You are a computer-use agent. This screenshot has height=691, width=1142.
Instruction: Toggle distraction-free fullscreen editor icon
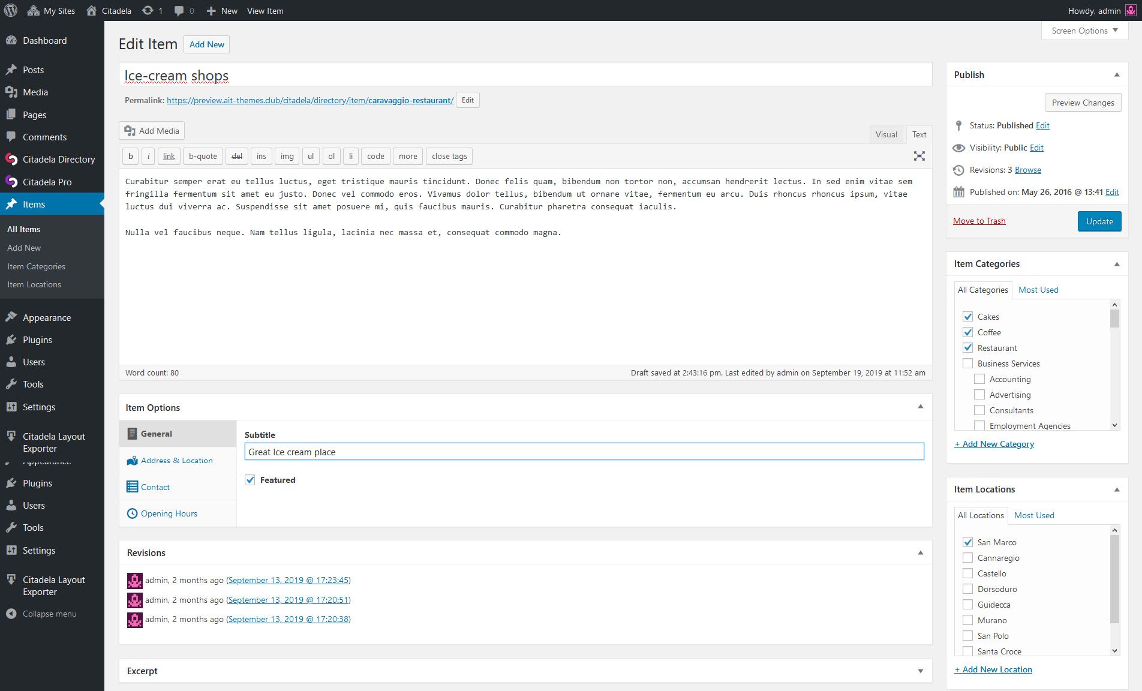click(x=919, y=156)
